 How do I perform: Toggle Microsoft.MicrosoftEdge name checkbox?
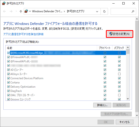[8, 53]
